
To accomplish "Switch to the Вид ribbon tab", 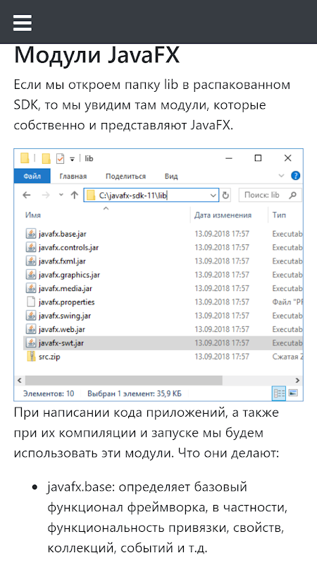I will tap(171, 176).
